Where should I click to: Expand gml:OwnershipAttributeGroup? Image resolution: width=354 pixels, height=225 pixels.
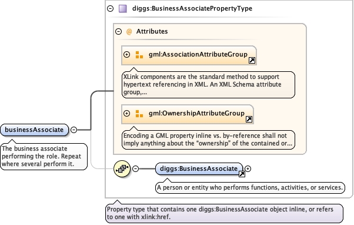126,113
